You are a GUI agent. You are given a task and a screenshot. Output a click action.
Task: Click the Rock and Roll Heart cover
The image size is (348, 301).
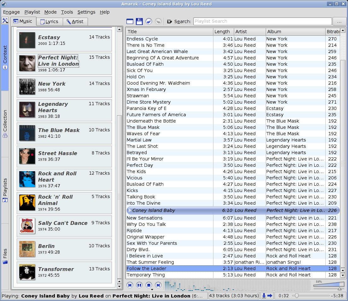(27, 179)
